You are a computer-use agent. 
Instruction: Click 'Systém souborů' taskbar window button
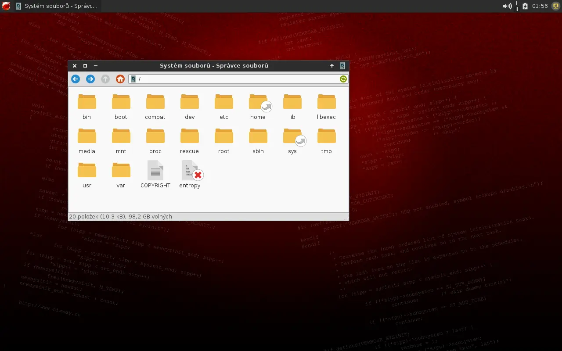(57, 6)
